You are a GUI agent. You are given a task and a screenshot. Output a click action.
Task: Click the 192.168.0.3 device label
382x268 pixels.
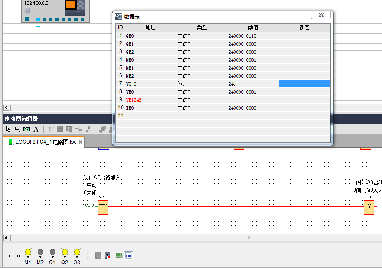click(x=36, y=3)
